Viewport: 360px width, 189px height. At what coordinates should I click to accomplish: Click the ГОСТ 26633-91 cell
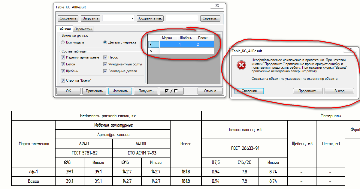245,148
